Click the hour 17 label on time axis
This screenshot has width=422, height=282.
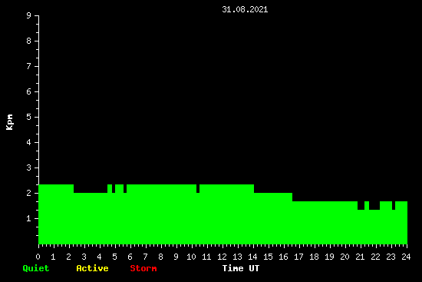tap(298, 257)
